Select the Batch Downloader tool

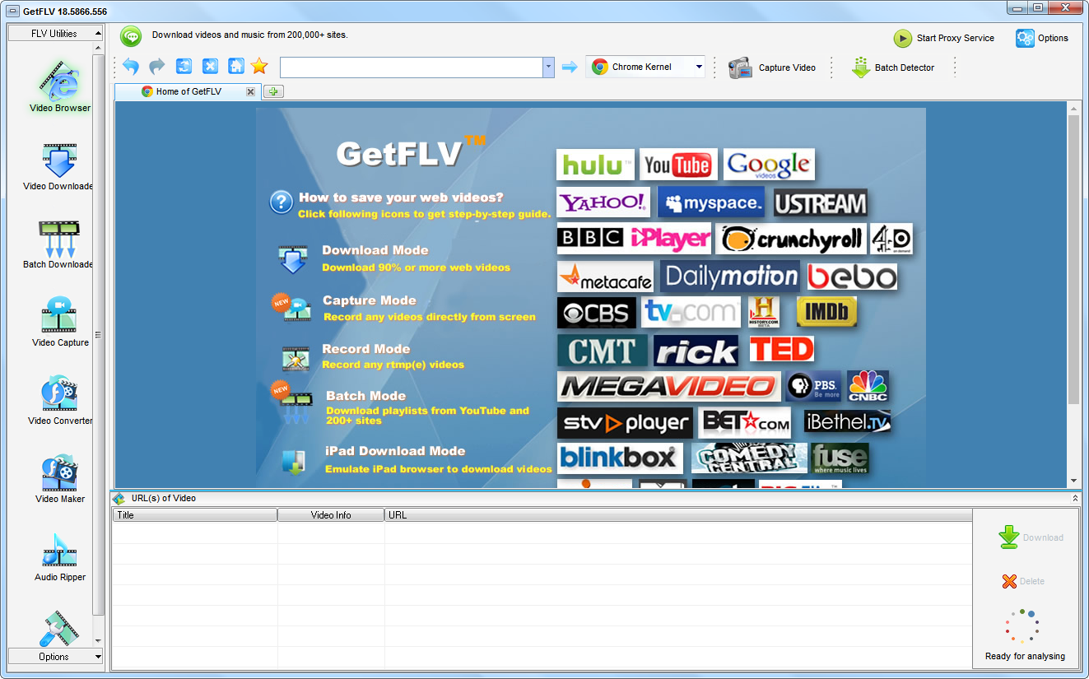point(58,241)
